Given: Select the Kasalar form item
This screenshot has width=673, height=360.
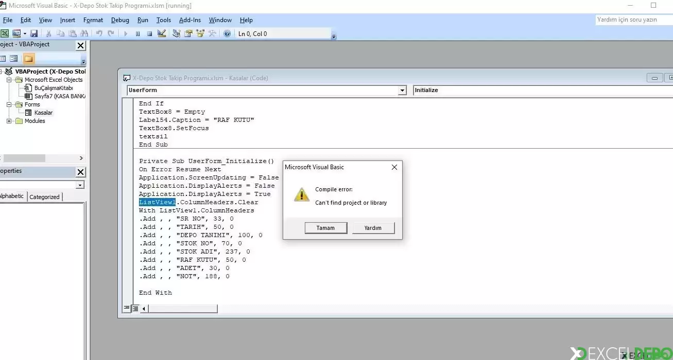Looking at the screenshot, I should pyautogui.click(x=43, y=113).
